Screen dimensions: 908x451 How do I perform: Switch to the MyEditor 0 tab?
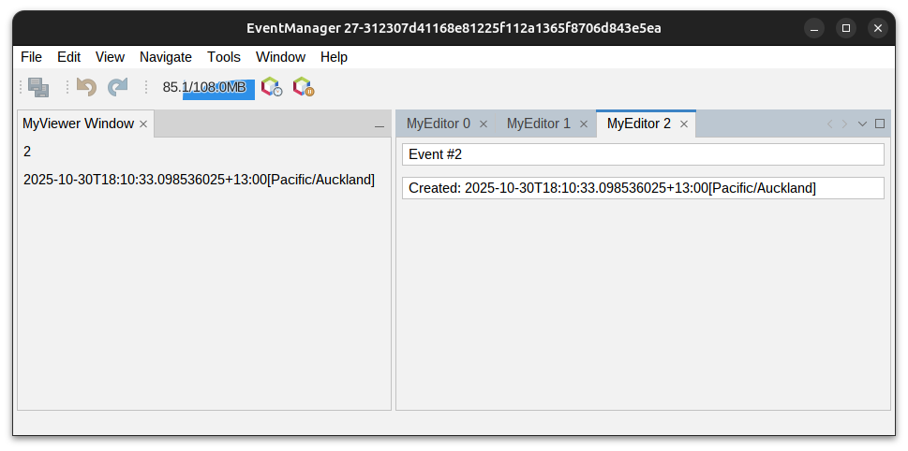(x=438, y=124)
